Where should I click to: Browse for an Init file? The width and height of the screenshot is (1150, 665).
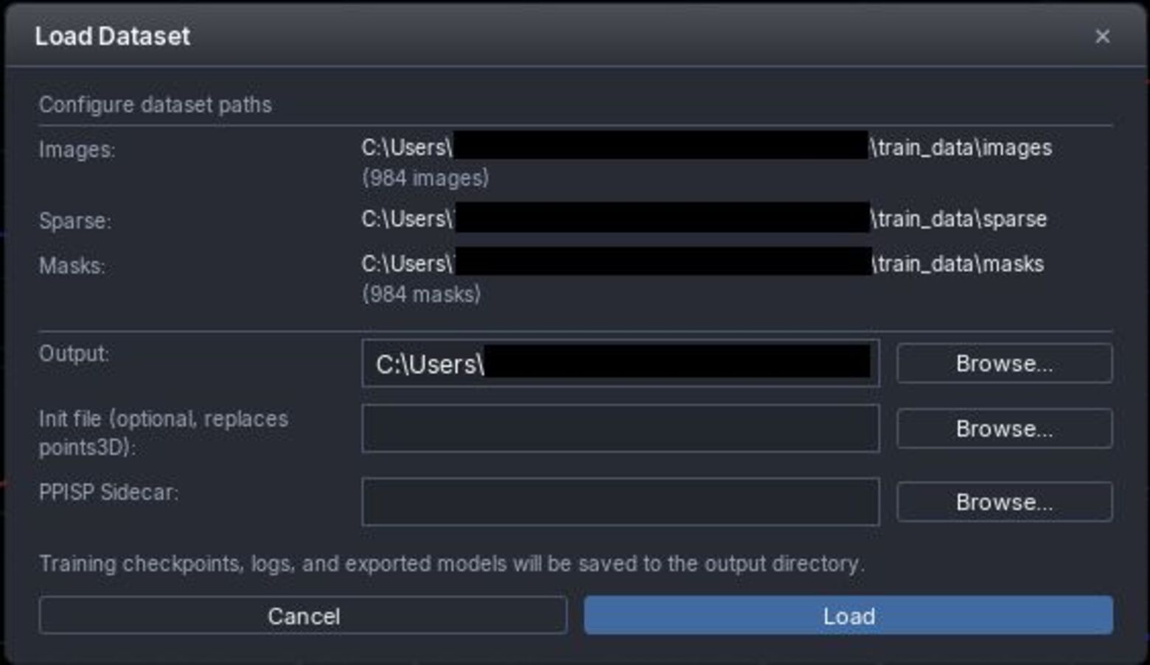1003,429
